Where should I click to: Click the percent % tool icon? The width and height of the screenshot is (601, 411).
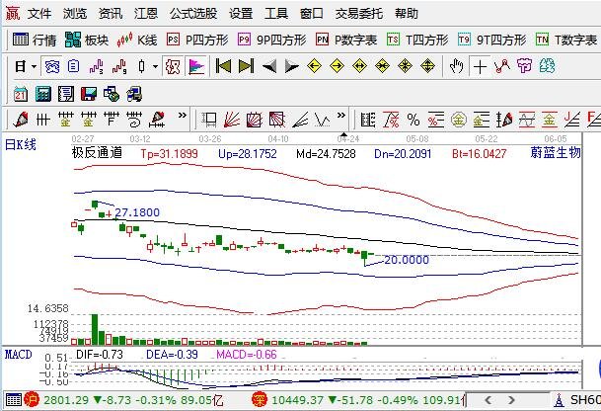pos(413,121)
